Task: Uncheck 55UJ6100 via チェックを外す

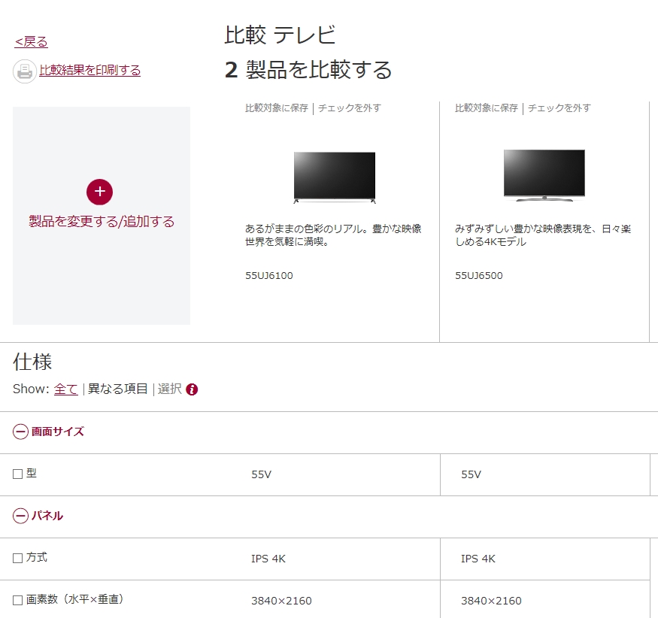Action: [x=350, y=108]
